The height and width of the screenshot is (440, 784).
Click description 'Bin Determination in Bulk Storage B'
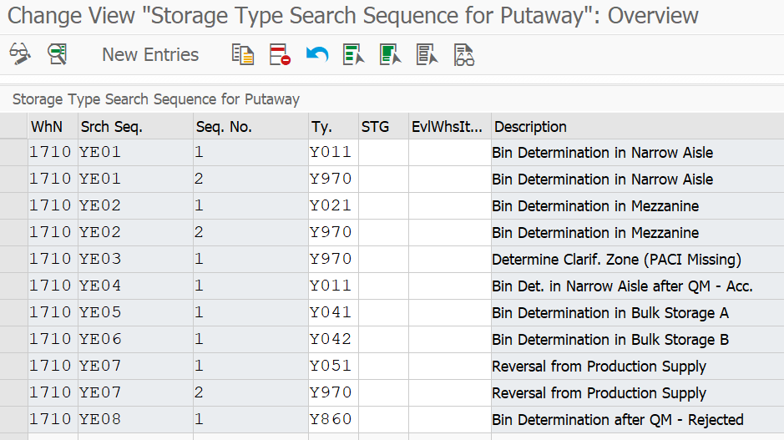pyautogui.click(x=610, y=340)
